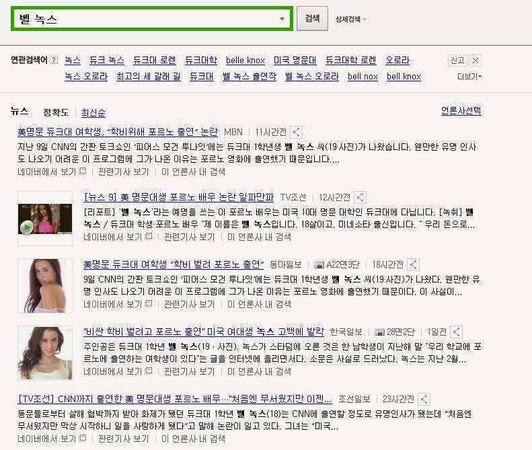Select related search 최고의 세 갈래 길
This screenshot has width=532, height=450.
148,77
